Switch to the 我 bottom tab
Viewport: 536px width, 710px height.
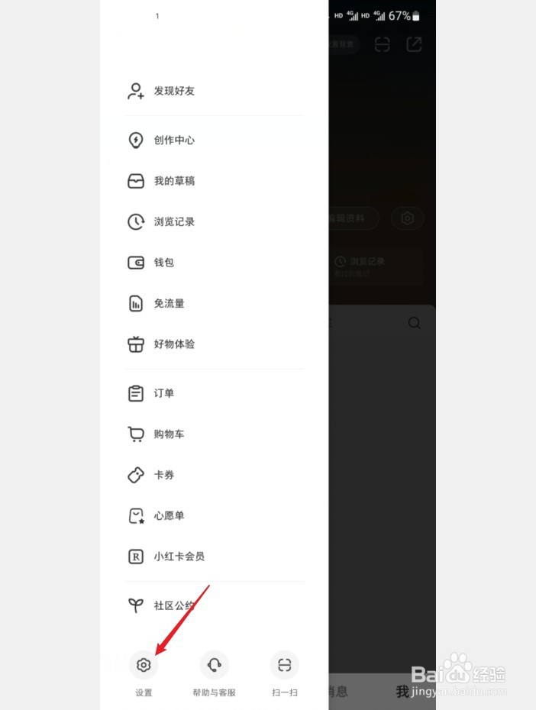click(403, 692)
